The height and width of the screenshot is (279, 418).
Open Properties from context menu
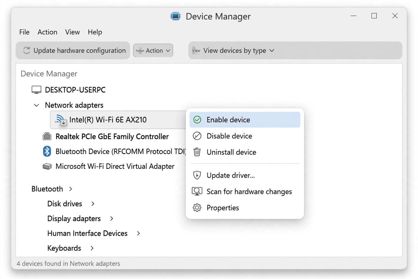[x=245, y=208]
